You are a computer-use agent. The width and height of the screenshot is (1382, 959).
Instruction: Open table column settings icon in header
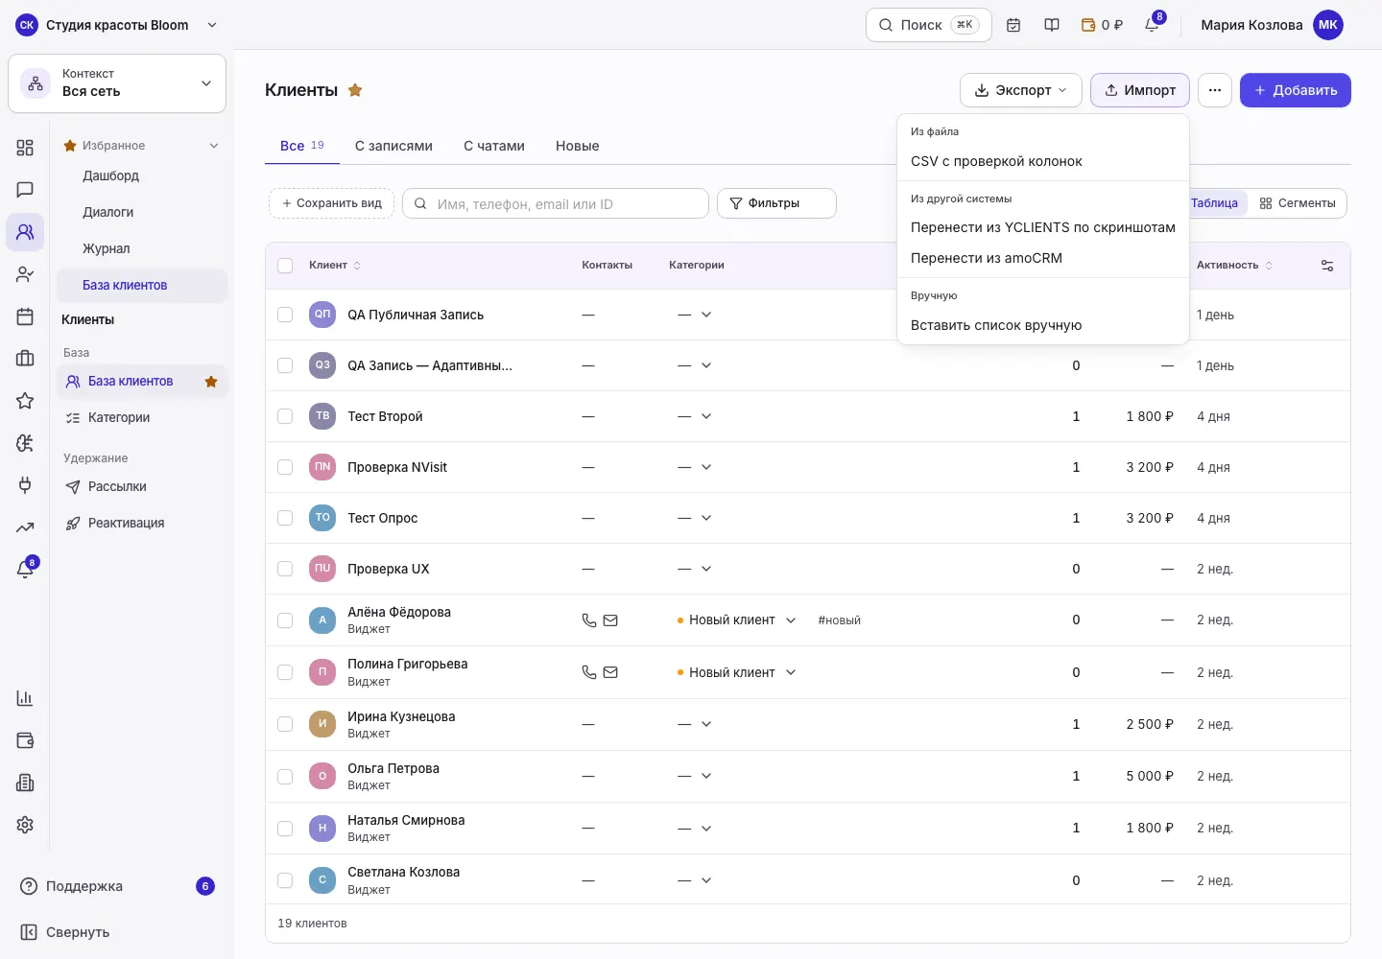[x=1327, y=266]
